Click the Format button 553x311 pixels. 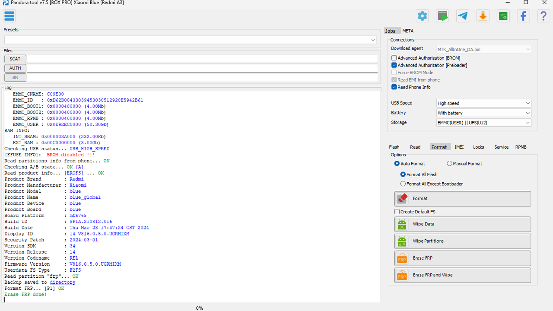(463, 199)
